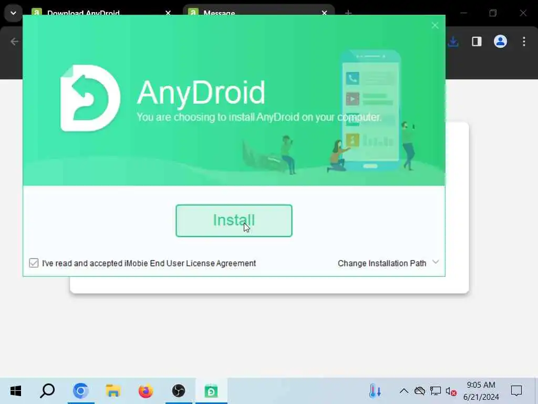Open the network tray icon

436,391
